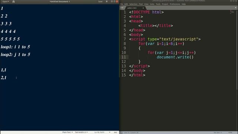Viewport: 238px width, 134px height.
Task: Open the Preferences menu in Sublime Text
Action: (175, 4)
